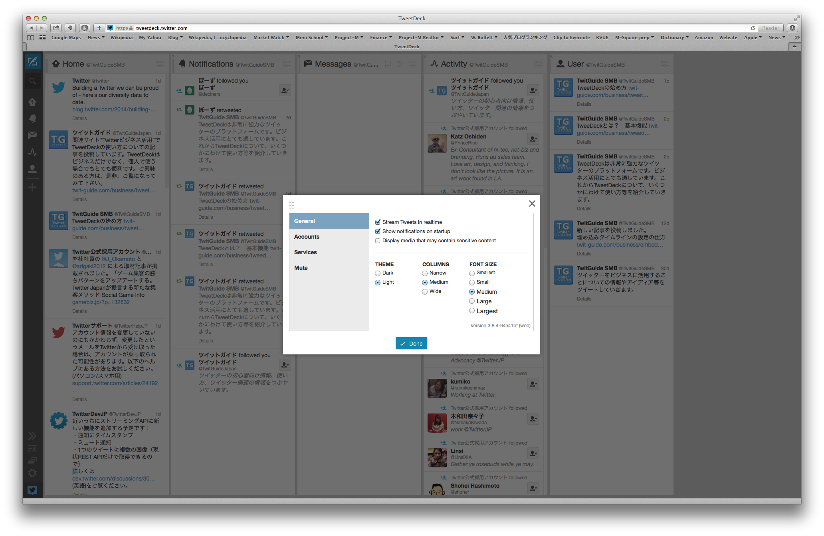Open the settings gear icon in sidebar
Viewport: 824px width, 536px height.
click(32, 473)
